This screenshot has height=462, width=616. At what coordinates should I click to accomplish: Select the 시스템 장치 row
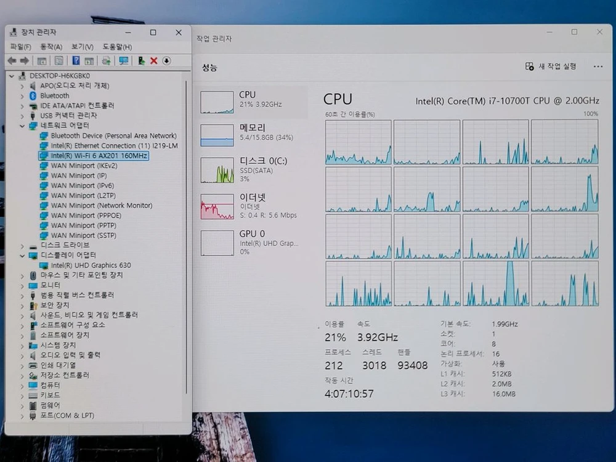coord(58,346)
